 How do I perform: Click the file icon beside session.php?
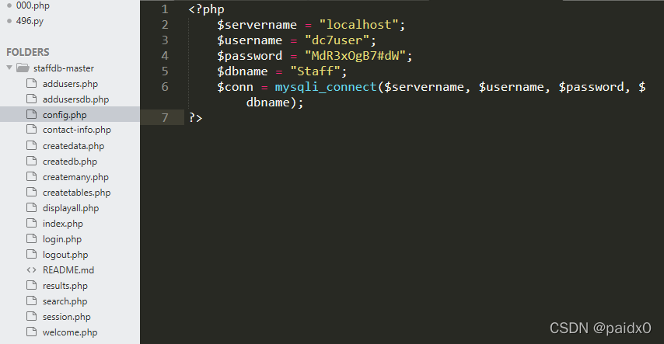coord(31,316)
